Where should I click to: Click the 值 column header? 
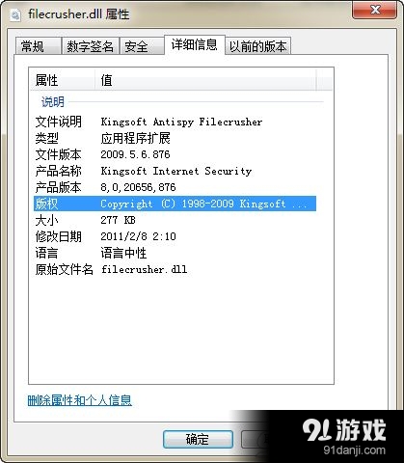point(205,80)
